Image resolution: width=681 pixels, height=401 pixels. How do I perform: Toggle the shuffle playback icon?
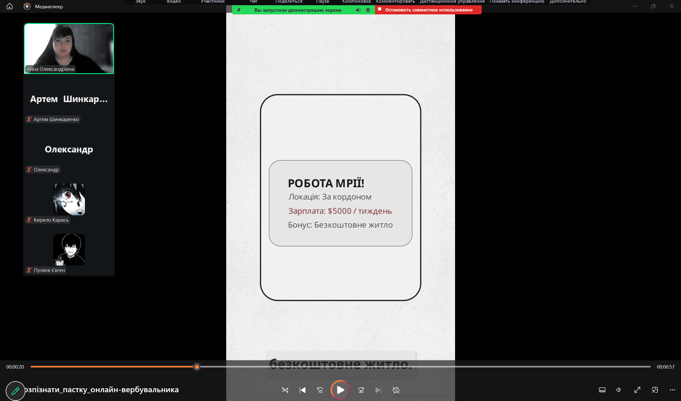click(285, 390)
